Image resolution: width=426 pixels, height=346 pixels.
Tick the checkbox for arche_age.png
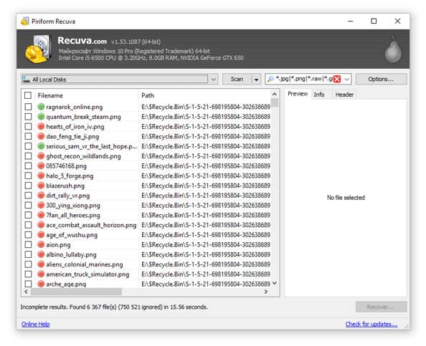[28, 284]
